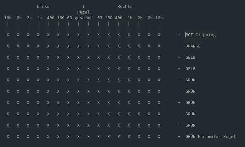
Task: Click last X in the ORANGE row
Action: pos(159,46)
